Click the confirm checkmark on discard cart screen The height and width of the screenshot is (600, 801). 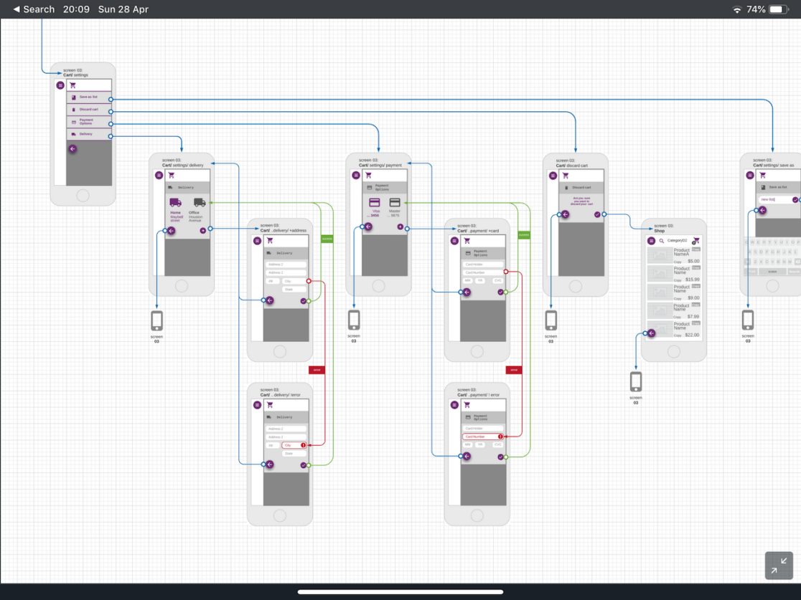tap(596, 214)
